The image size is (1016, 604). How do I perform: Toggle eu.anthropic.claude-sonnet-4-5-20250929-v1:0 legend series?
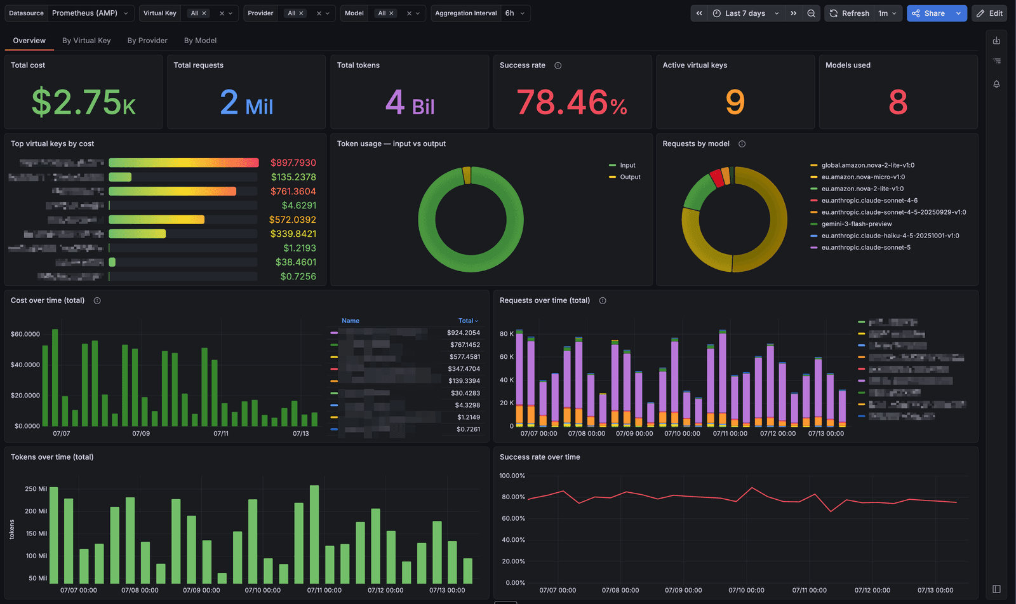click(x=893, y=212)
